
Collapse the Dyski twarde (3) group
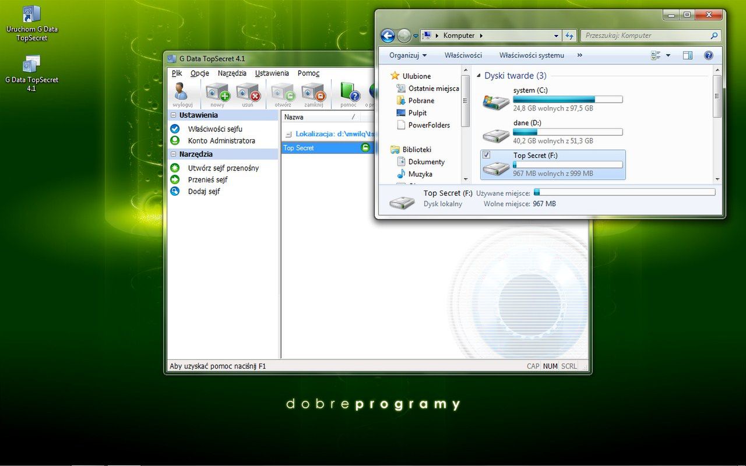pyautogui.click(x=479, y=76)
